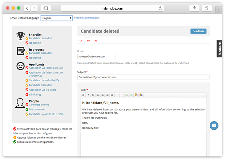Click the From email address field
The width and height of the screenshot is (225, 160).
click(x=96, y=56)
